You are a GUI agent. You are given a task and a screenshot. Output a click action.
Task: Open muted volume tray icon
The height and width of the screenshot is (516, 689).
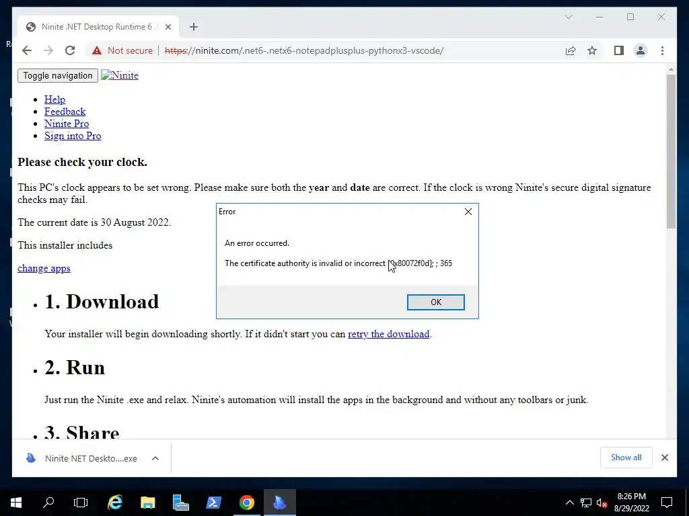602,503
